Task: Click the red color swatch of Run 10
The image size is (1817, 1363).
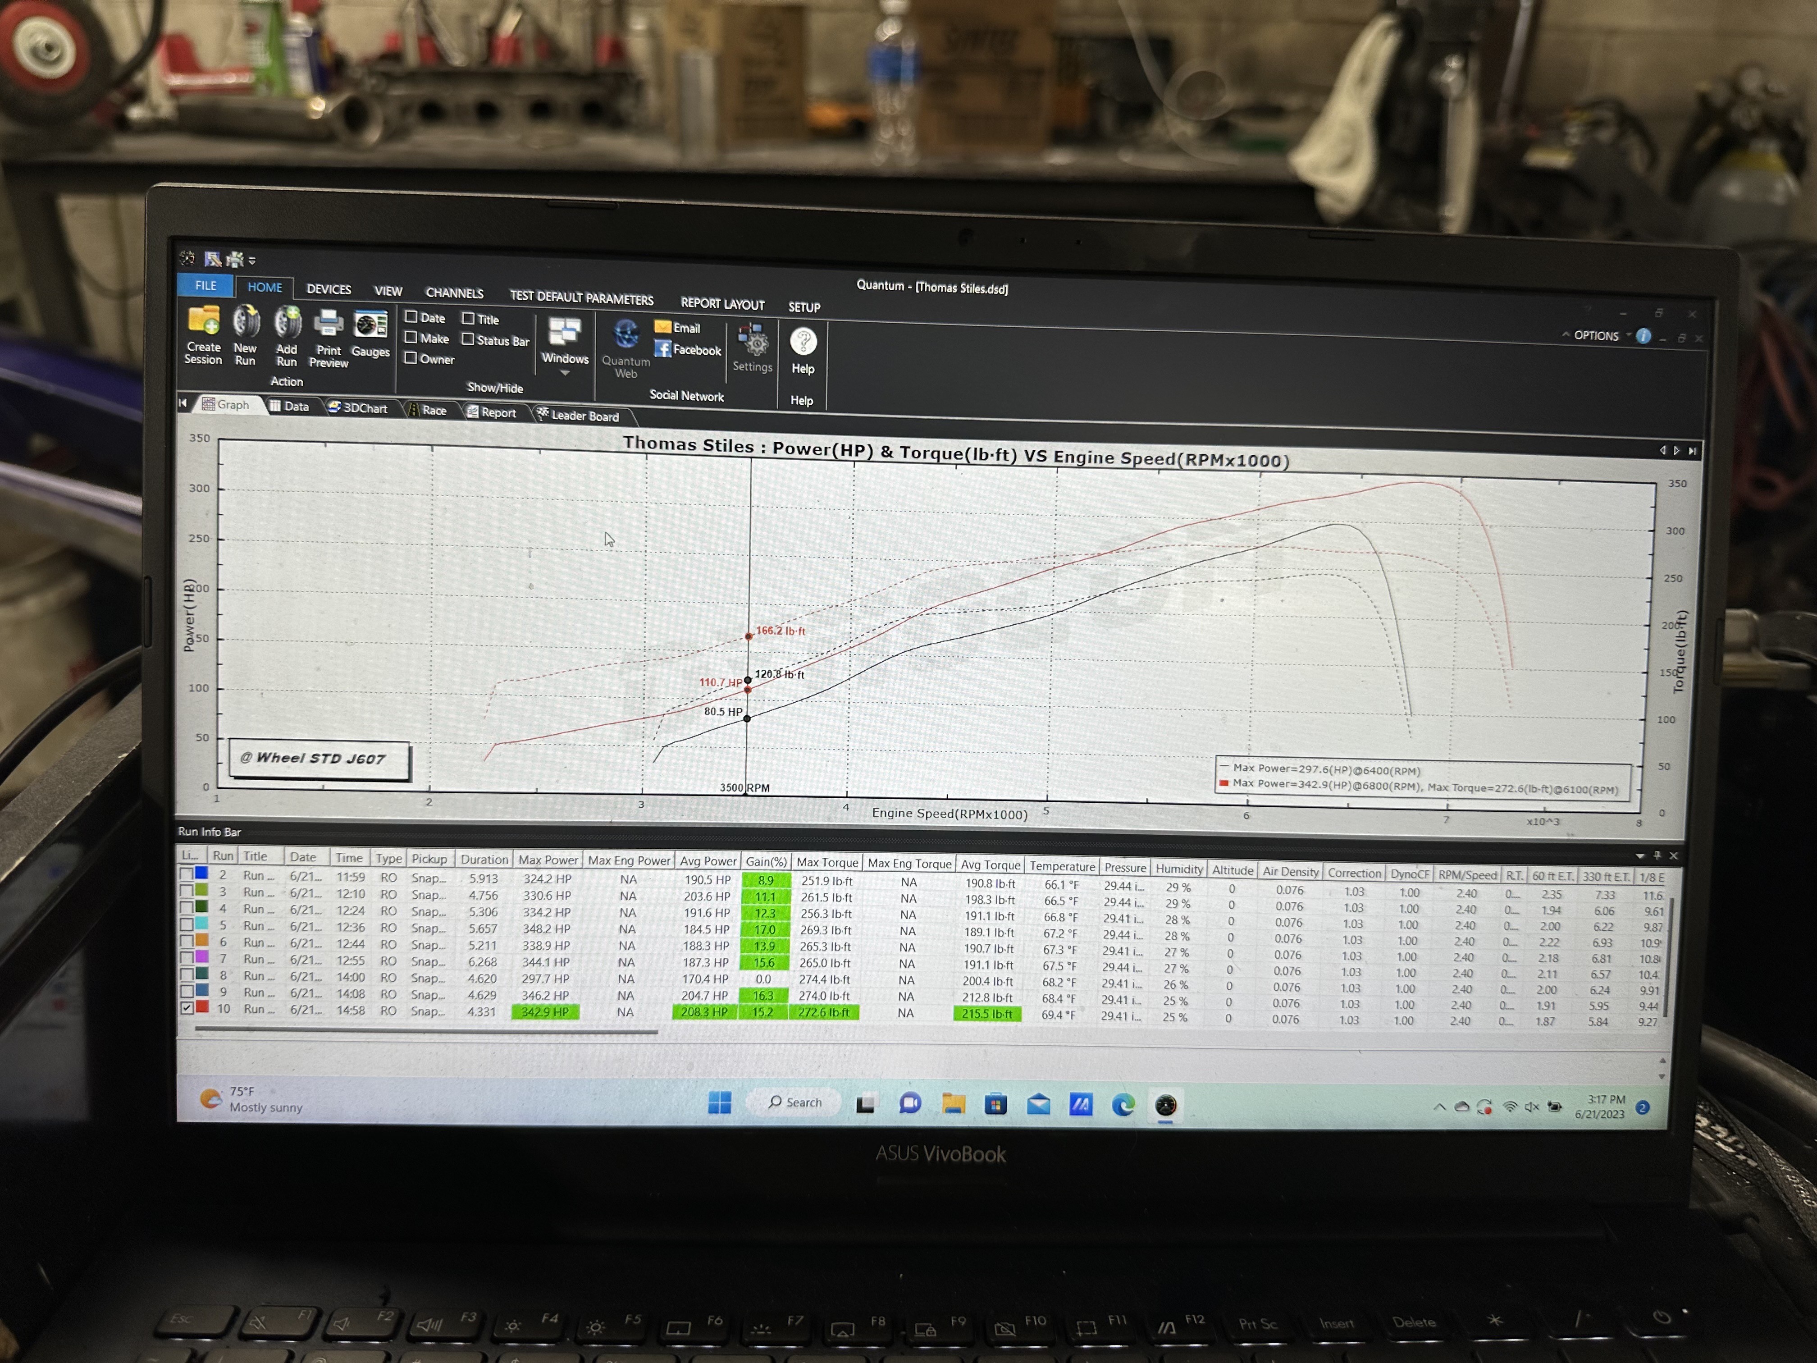Action: (x=202, y=1007)
